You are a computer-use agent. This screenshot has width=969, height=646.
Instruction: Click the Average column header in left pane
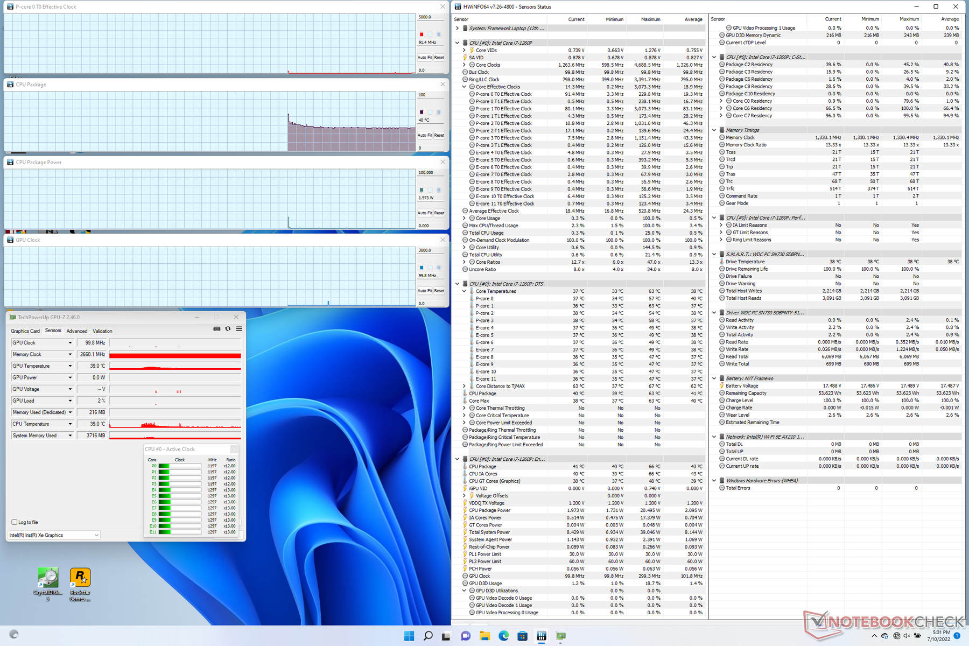coord(693,19)
